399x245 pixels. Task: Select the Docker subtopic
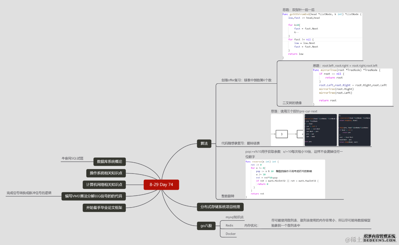[x=230, y=234]
